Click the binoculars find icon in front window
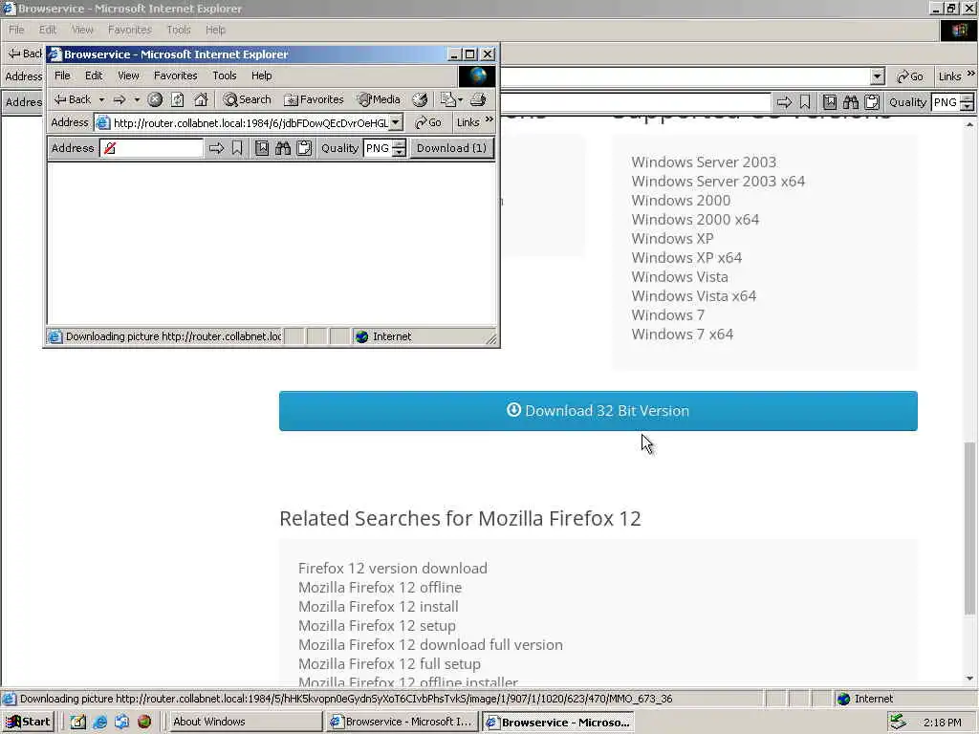Viewport: 979px width, 734px height. point(283,148)
